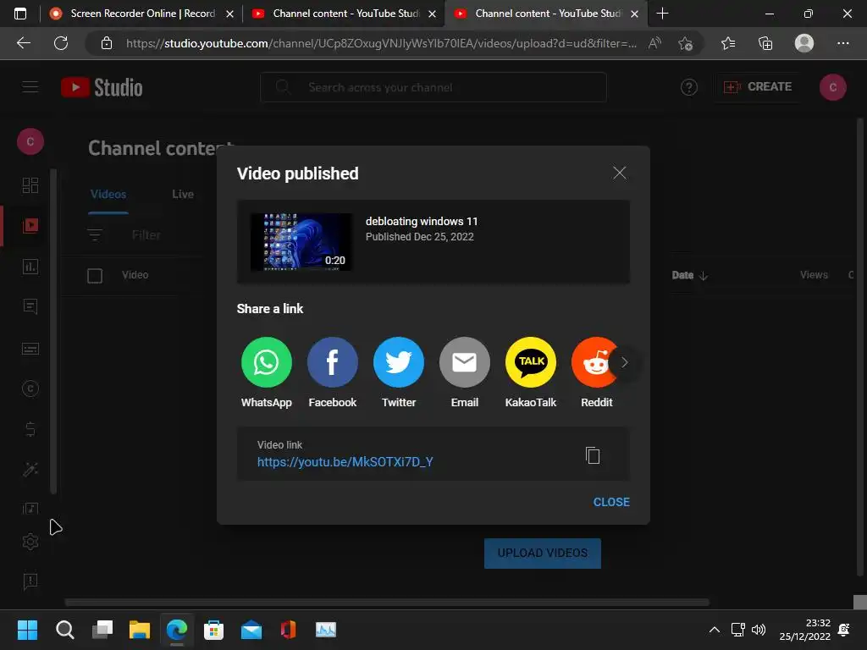Open File Explorer from taskbar

pyautogui.click(x=140, y=630)
